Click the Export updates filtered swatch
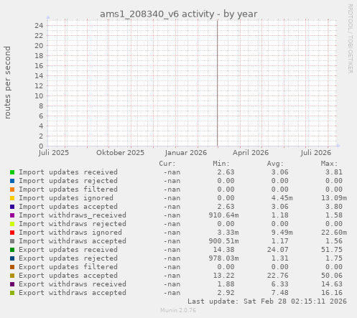 (x=12, y=267)
